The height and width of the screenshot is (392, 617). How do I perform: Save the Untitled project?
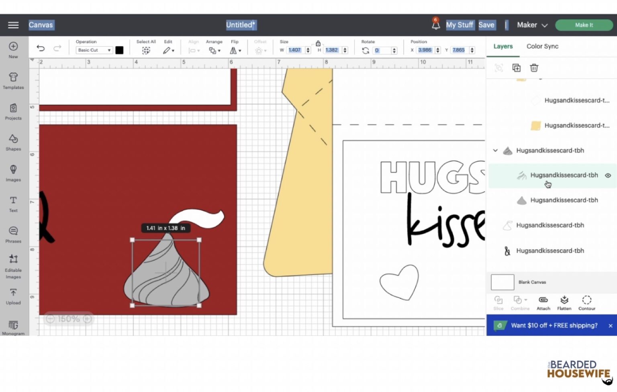pyautogui.click(x=486, y=24)
